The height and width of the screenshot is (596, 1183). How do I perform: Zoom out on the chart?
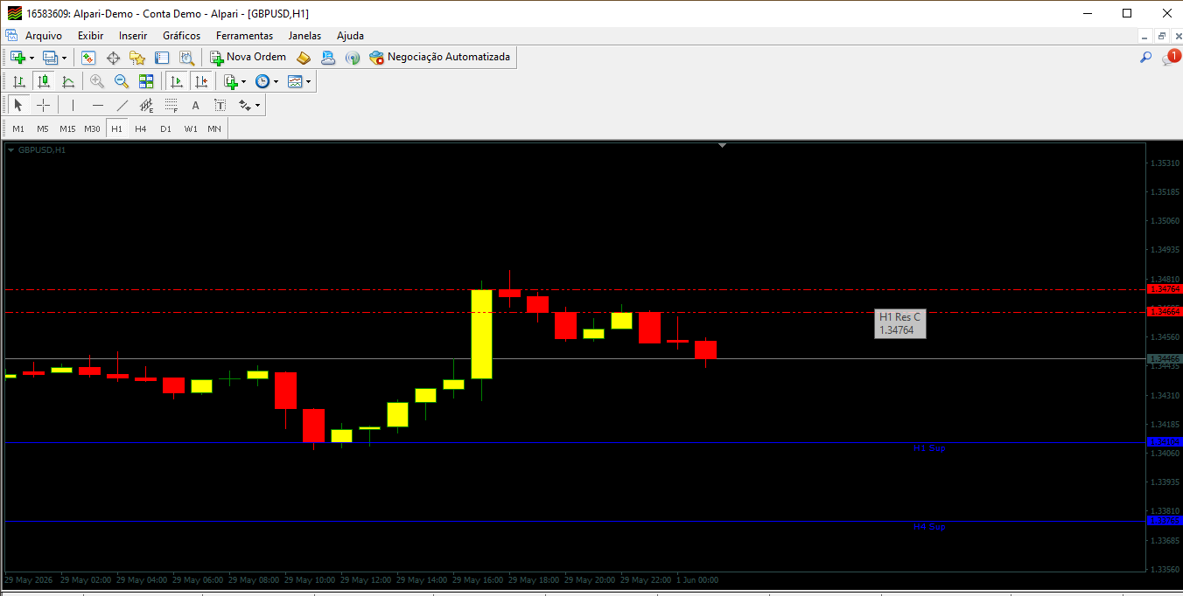(x=122, y=81)
